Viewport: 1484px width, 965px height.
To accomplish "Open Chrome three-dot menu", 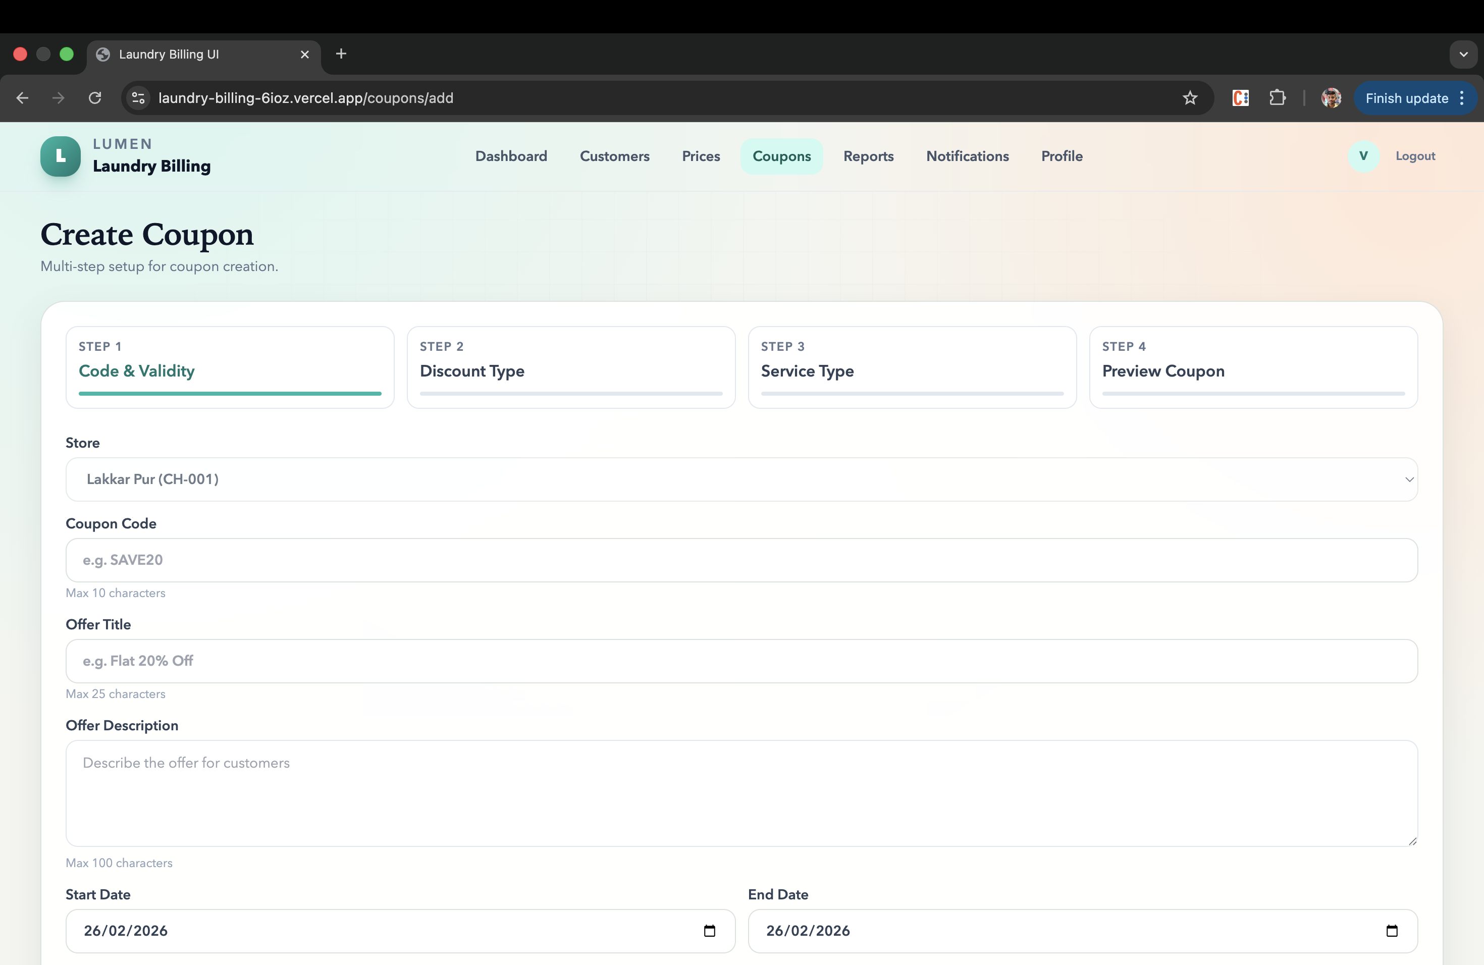I will (1462, 98).
